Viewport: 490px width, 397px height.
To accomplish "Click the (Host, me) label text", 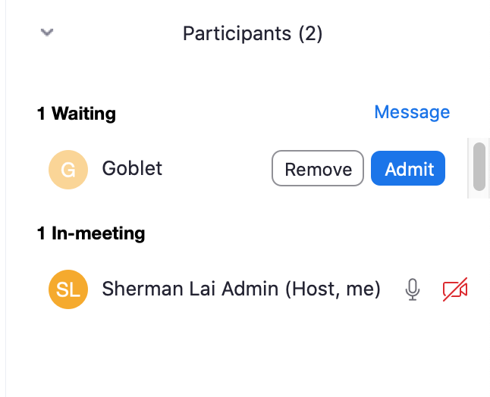I will (333, 289).
